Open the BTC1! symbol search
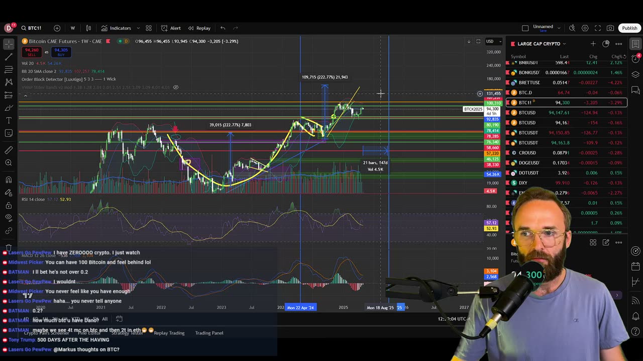This screenshot has height=361, width=643. [31, 28]
